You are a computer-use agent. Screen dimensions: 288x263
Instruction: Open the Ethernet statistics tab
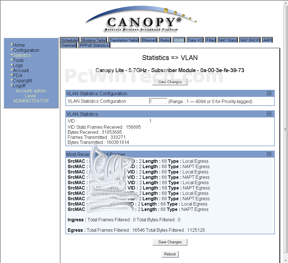click(149, 40)
